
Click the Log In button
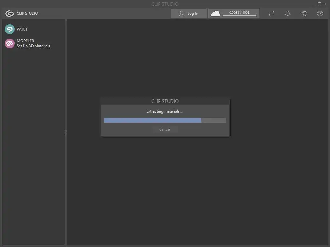189,14
